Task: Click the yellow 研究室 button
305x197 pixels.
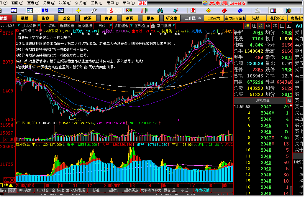Action: 172,18
